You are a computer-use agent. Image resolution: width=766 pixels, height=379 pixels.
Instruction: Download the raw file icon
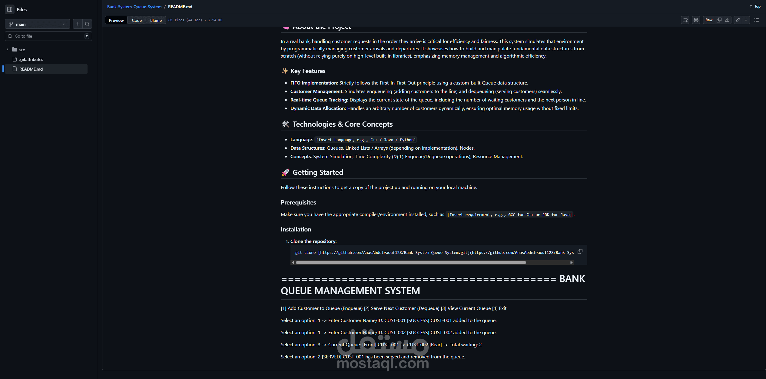(727, 20)
